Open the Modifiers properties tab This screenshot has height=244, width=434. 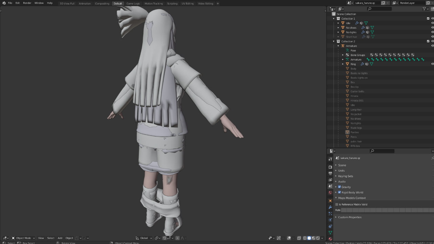(330, 207)
